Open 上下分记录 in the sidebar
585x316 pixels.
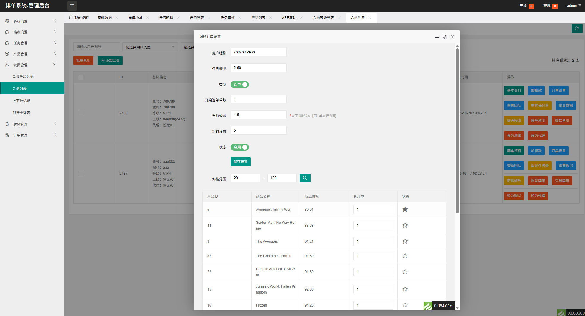(x=21, y=101)
